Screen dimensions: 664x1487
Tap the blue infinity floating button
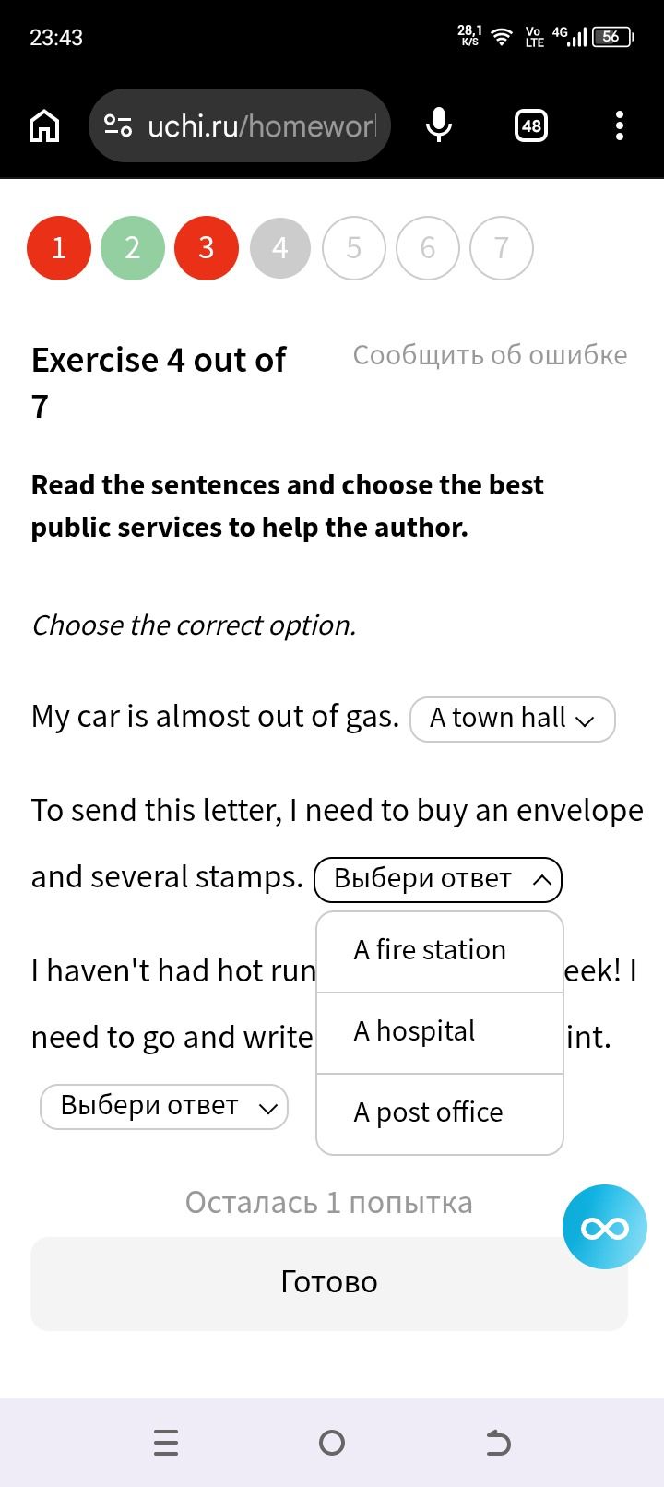(x=605, y=1227)
